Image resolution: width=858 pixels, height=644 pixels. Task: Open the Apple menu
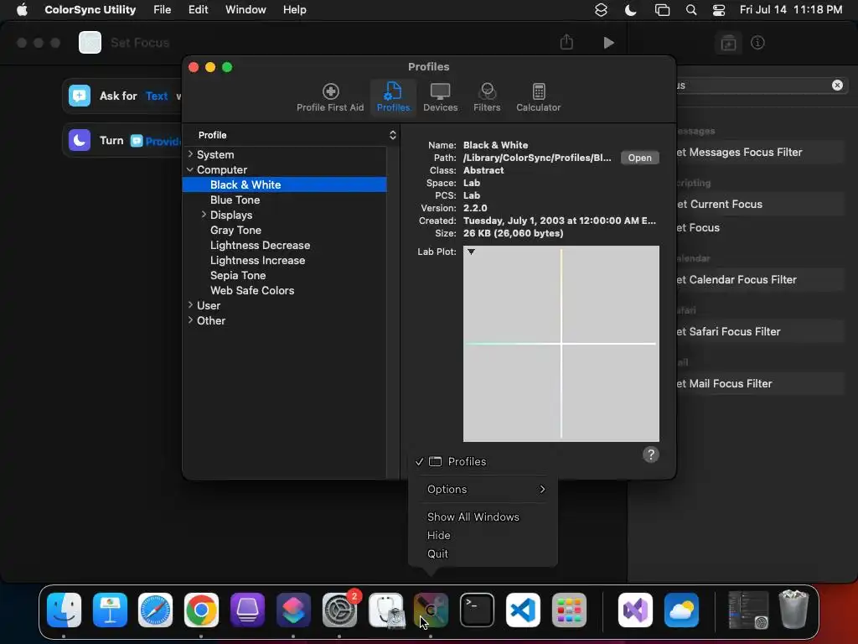click(x=22, y=10)
